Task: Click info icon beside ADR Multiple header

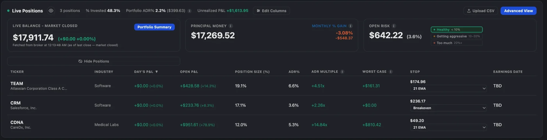Action: 342,72
